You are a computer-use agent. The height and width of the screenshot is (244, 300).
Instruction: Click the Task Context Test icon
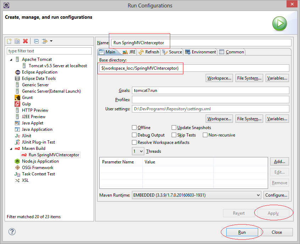[x=17, y=174]
